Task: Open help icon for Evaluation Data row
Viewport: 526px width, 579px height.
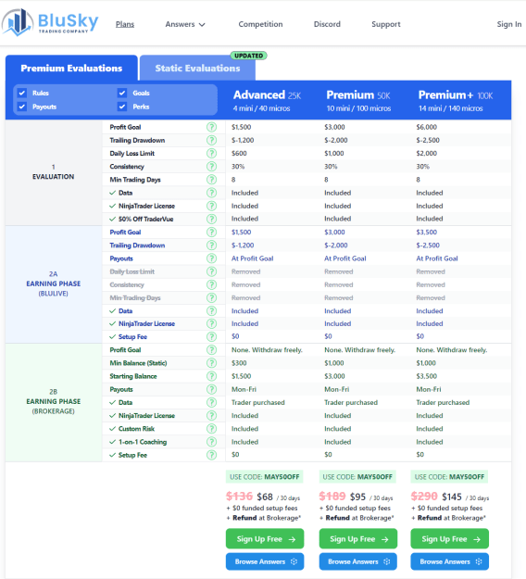Action: click(x=211, y=193)
